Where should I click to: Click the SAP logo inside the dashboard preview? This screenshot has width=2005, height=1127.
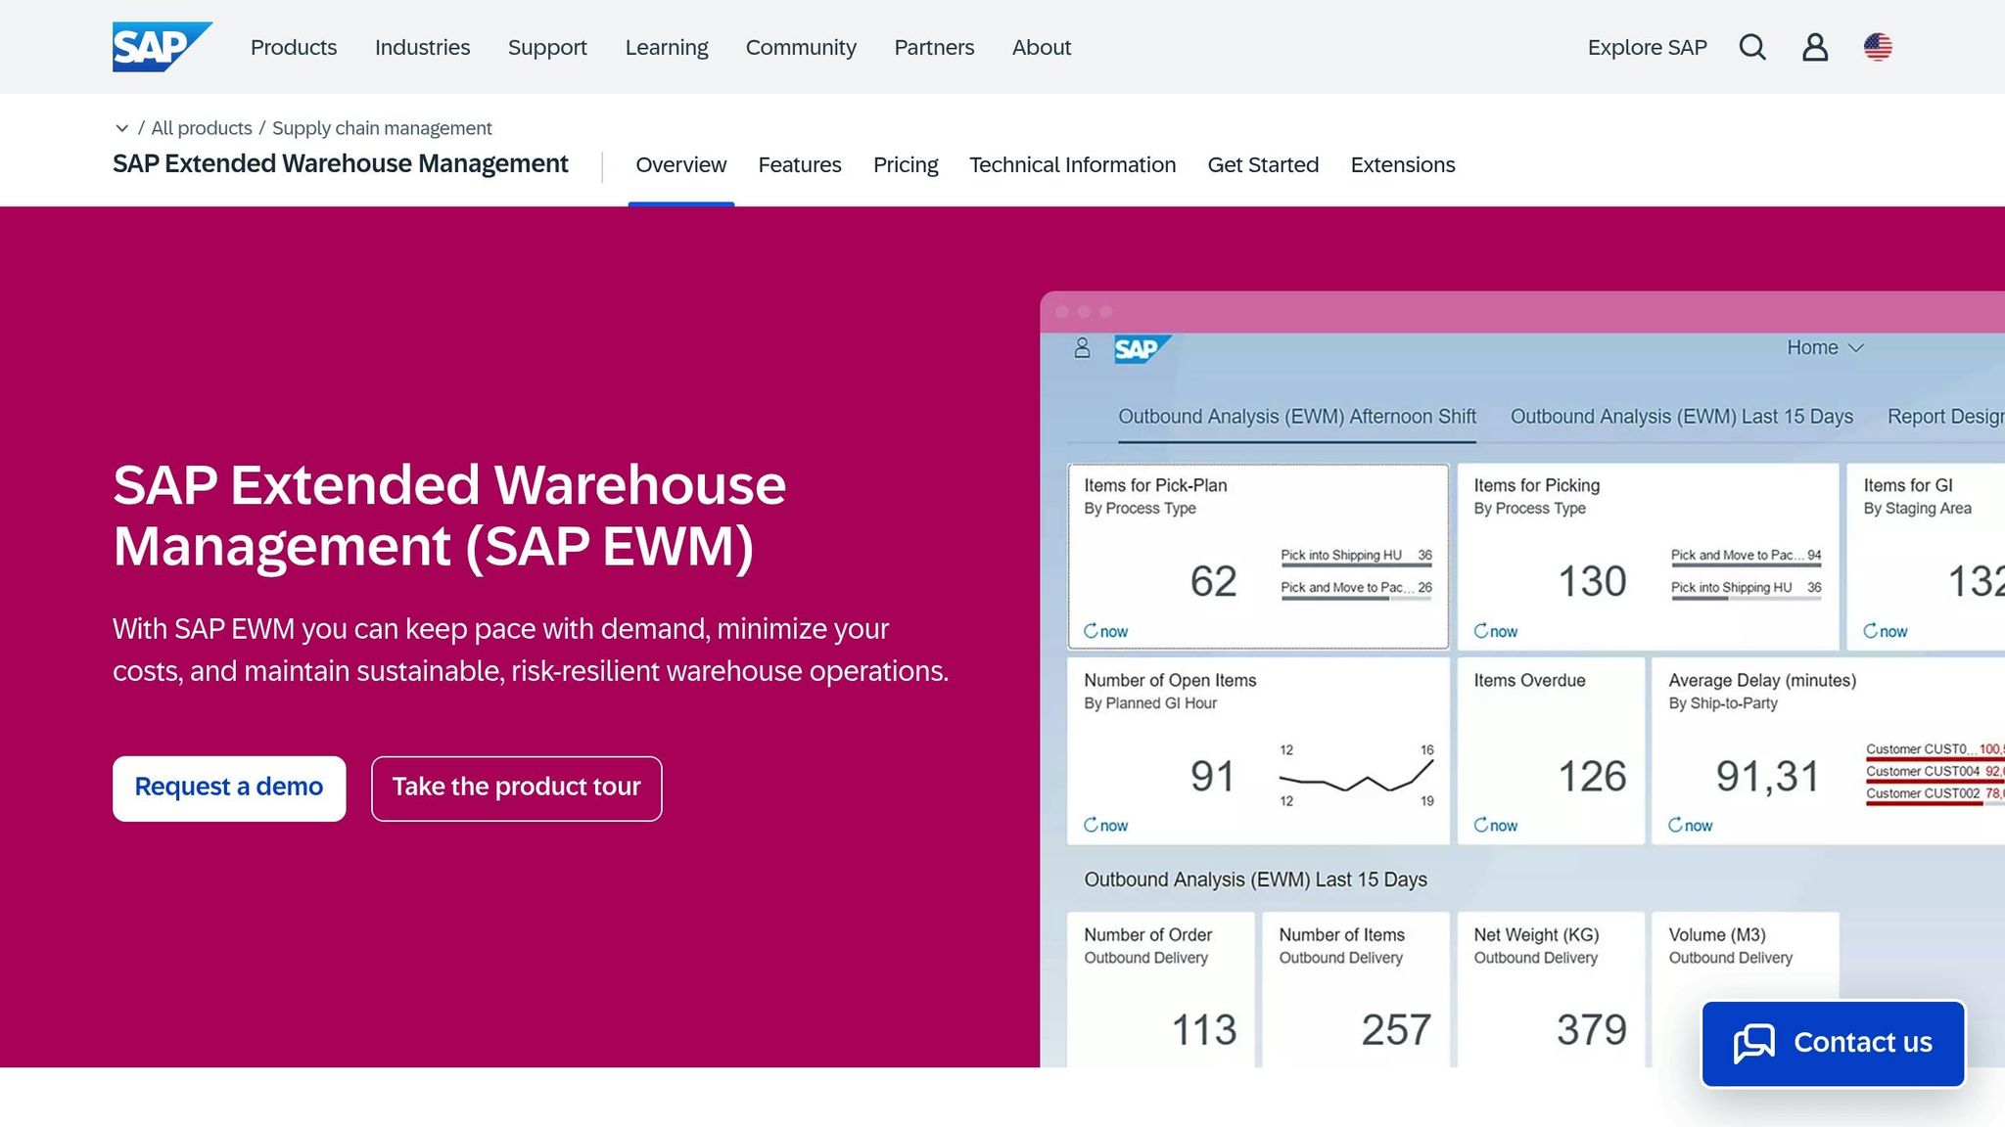click(1142, 349)
